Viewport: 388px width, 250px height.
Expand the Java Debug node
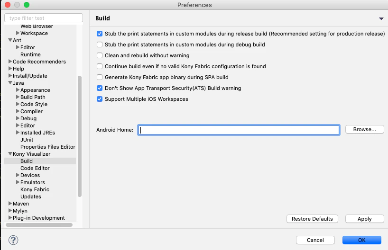pyautogui.click(x=18, y=118)
